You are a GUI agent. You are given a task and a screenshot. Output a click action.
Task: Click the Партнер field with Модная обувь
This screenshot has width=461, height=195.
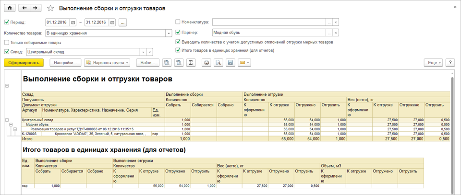click(x=268, y=33)
